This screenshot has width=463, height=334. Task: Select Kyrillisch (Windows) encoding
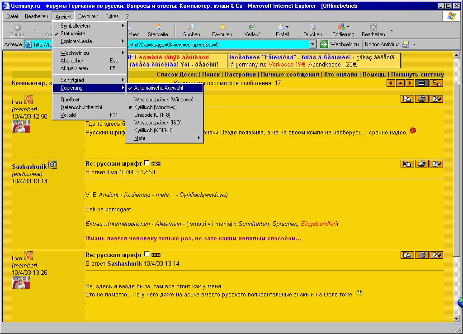pyautogui.click(x=155, y=107)
